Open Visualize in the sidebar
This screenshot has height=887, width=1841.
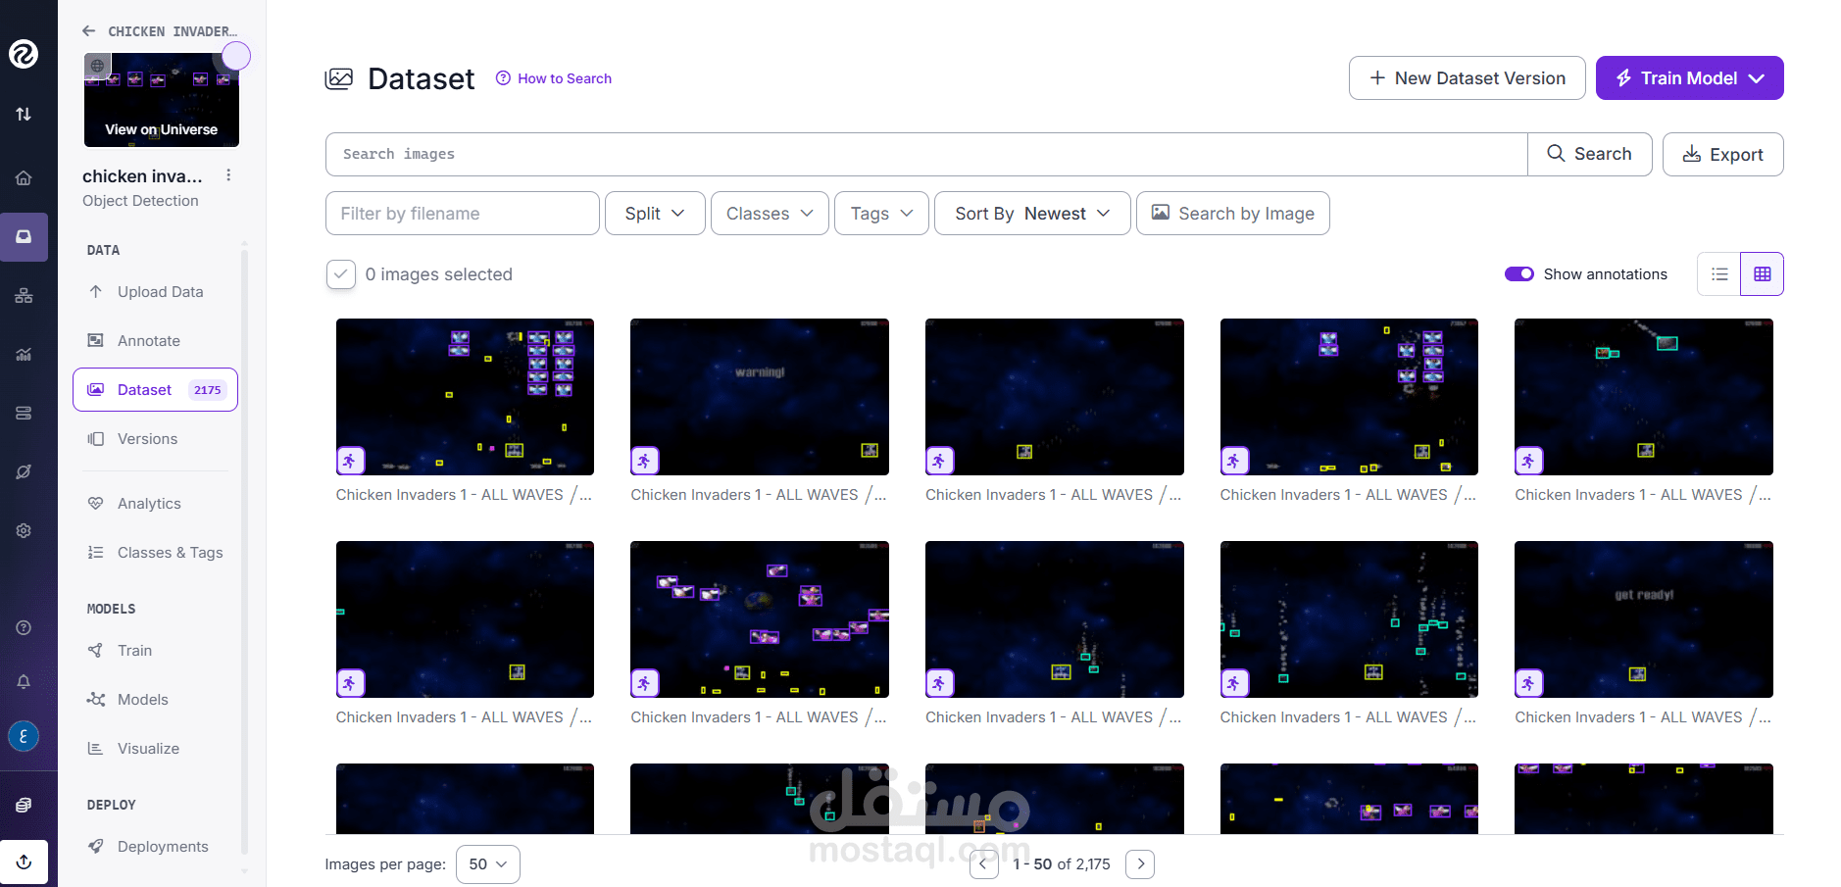(155, 749)
